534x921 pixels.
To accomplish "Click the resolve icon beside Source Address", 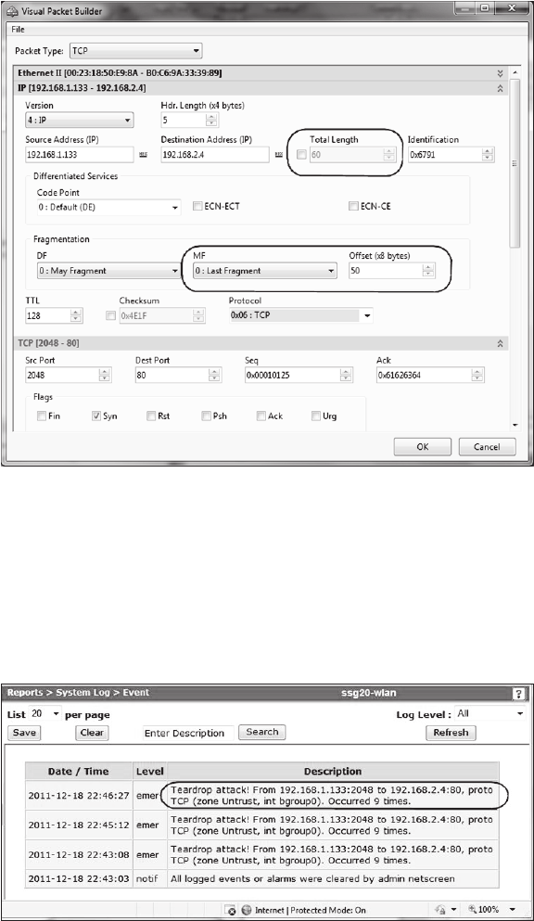I will coord(143,155).
